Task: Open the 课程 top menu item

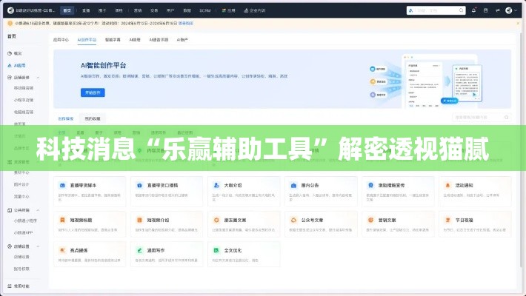Action: point(119,10)
